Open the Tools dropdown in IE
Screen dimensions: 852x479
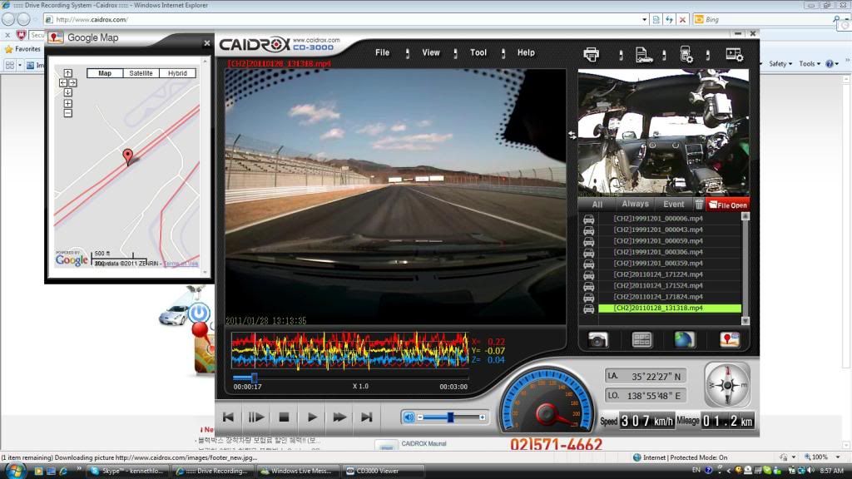[x=810, y=64]
